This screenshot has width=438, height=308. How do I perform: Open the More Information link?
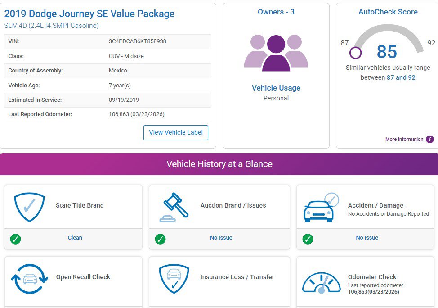point(404,139)
